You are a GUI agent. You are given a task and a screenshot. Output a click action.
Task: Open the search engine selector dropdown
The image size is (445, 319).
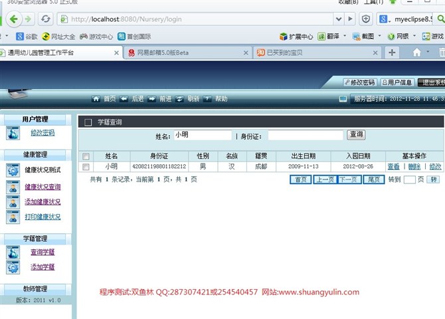(x=390, y=21)
